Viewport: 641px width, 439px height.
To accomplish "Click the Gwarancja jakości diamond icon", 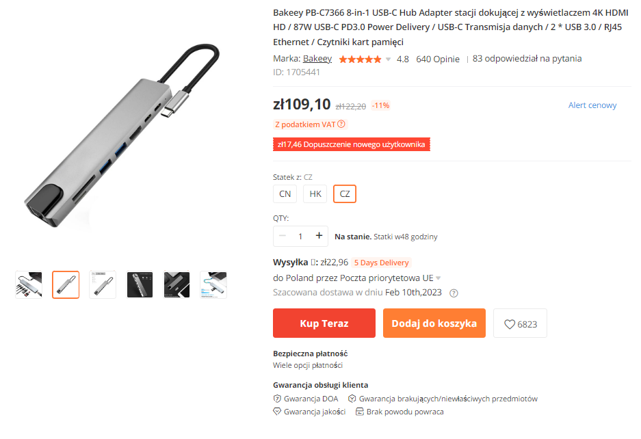I will point(277,411).
